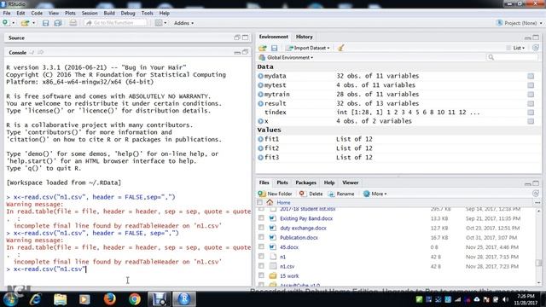Image resolution: width=546 pixels, height=307 pixels.
Task: Click the Delete button in Files
Action: [311, 194]
